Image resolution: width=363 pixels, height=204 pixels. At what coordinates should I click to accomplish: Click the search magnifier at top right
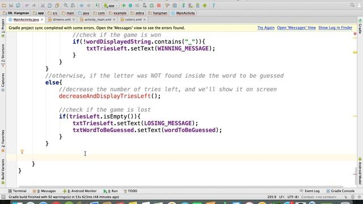352,5
